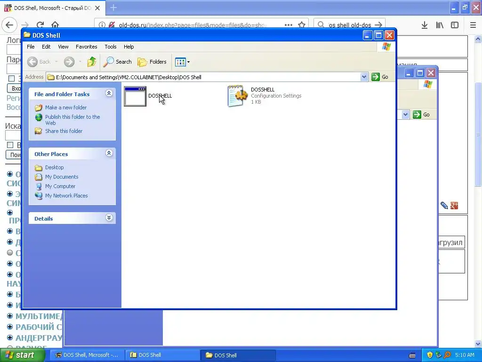Toggle the webpage checkbox below the login fields

click(11, 79)
